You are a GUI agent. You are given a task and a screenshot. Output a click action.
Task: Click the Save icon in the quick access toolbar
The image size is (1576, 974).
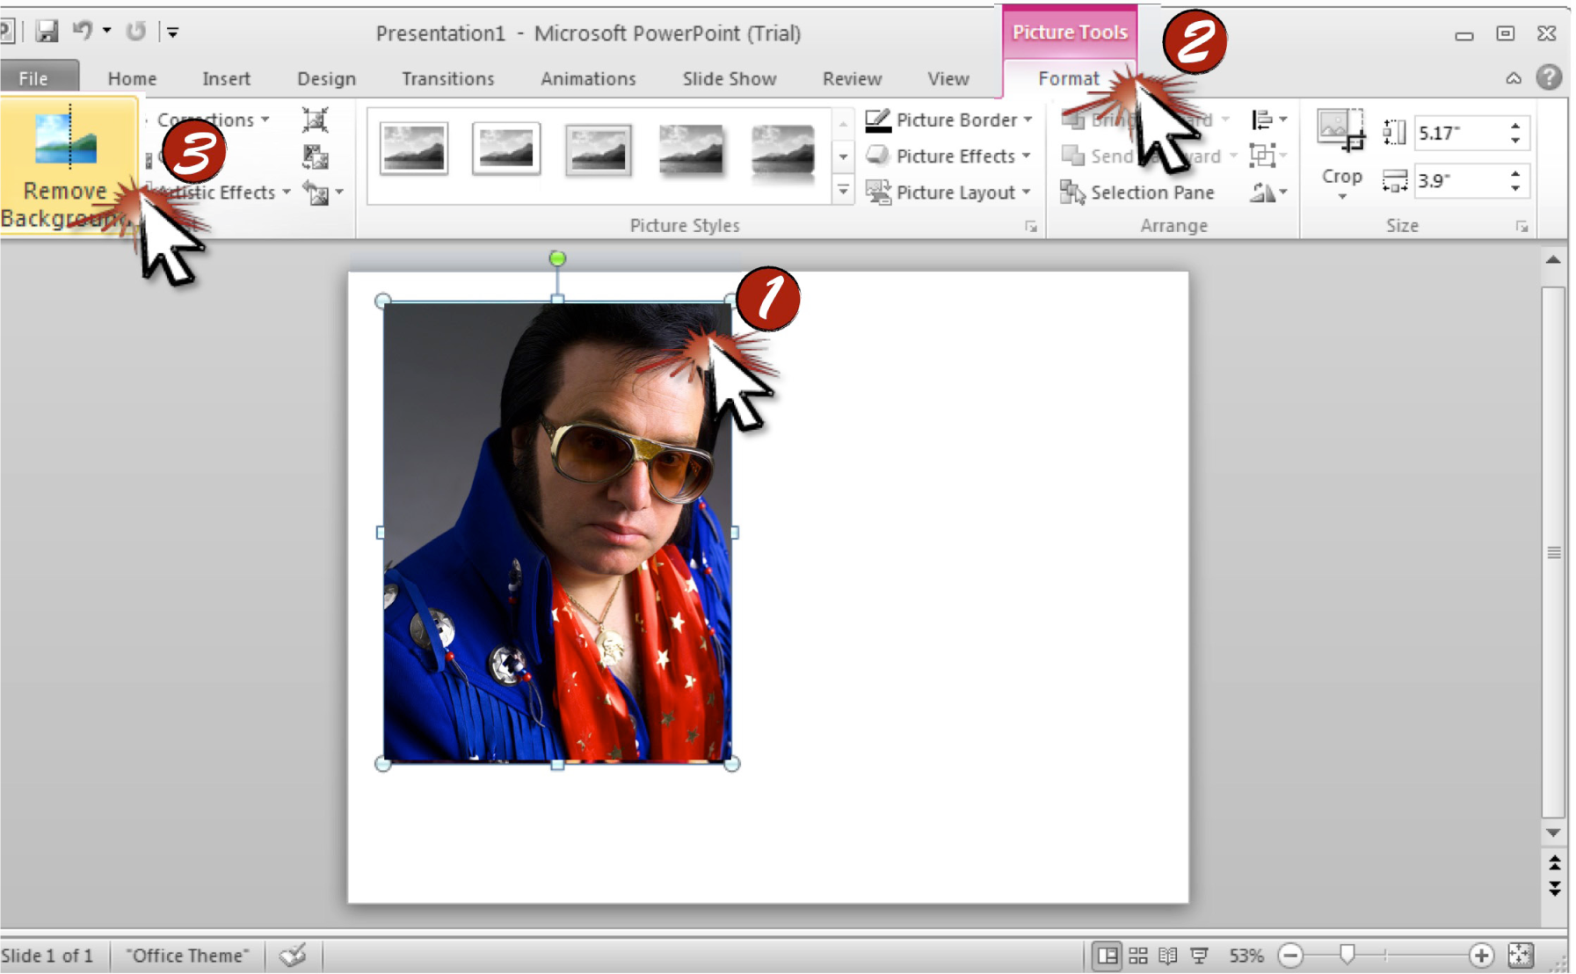(x=46, y=32)
